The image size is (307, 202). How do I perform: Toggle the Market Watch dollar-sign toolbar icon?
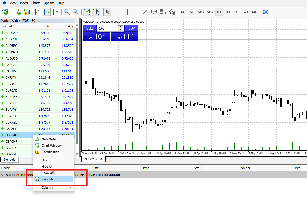click(26, 12)
